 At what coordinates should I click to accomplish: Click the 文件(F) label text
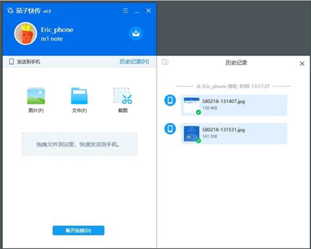pos(79,110)
